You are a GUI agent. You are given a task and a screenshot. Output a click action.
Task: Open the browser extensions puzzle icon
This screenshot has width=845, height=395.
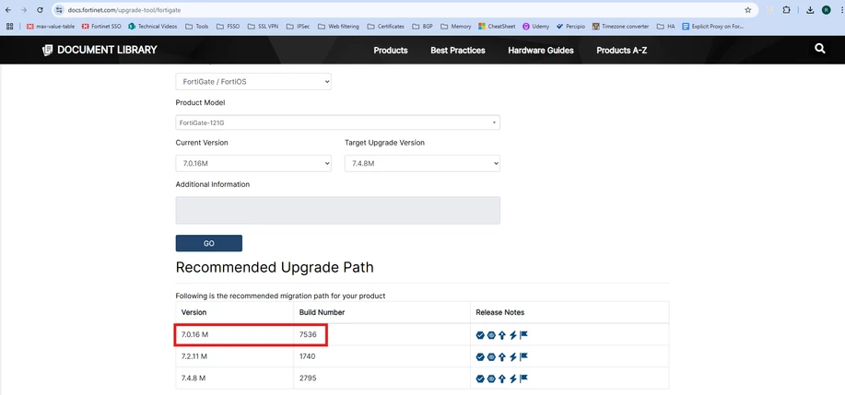[787, 10]
